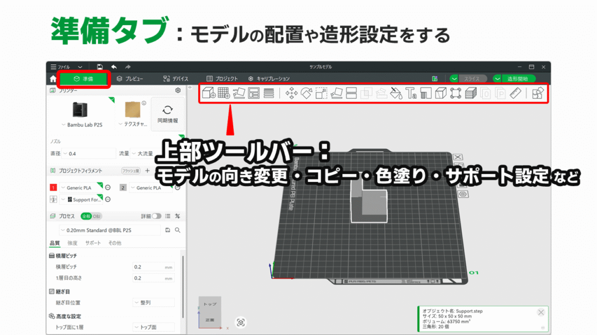The width and height of the screenshot is (597, 335).
Task: Switch process scope to 全般
Action: [86, 216]
